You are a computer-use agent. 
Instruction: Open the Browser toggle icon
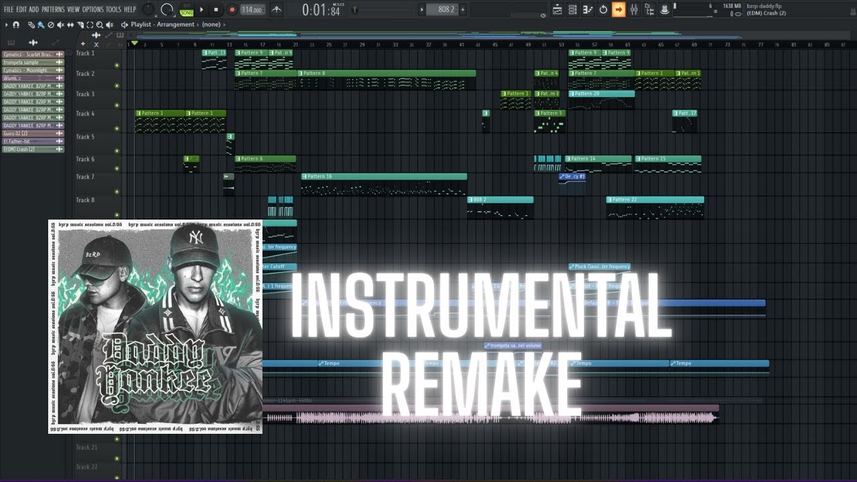coord(649,9)
